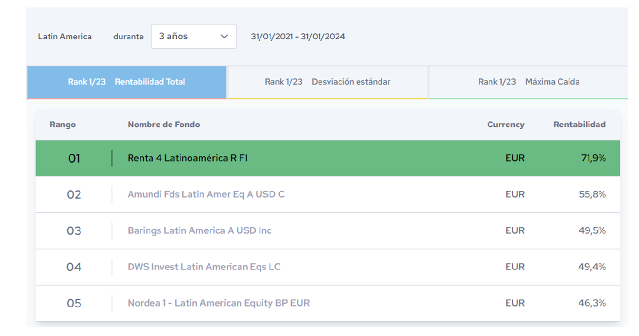Click the 71,9% return value
This screenshot has width=639, height=336.
[593, 158]
